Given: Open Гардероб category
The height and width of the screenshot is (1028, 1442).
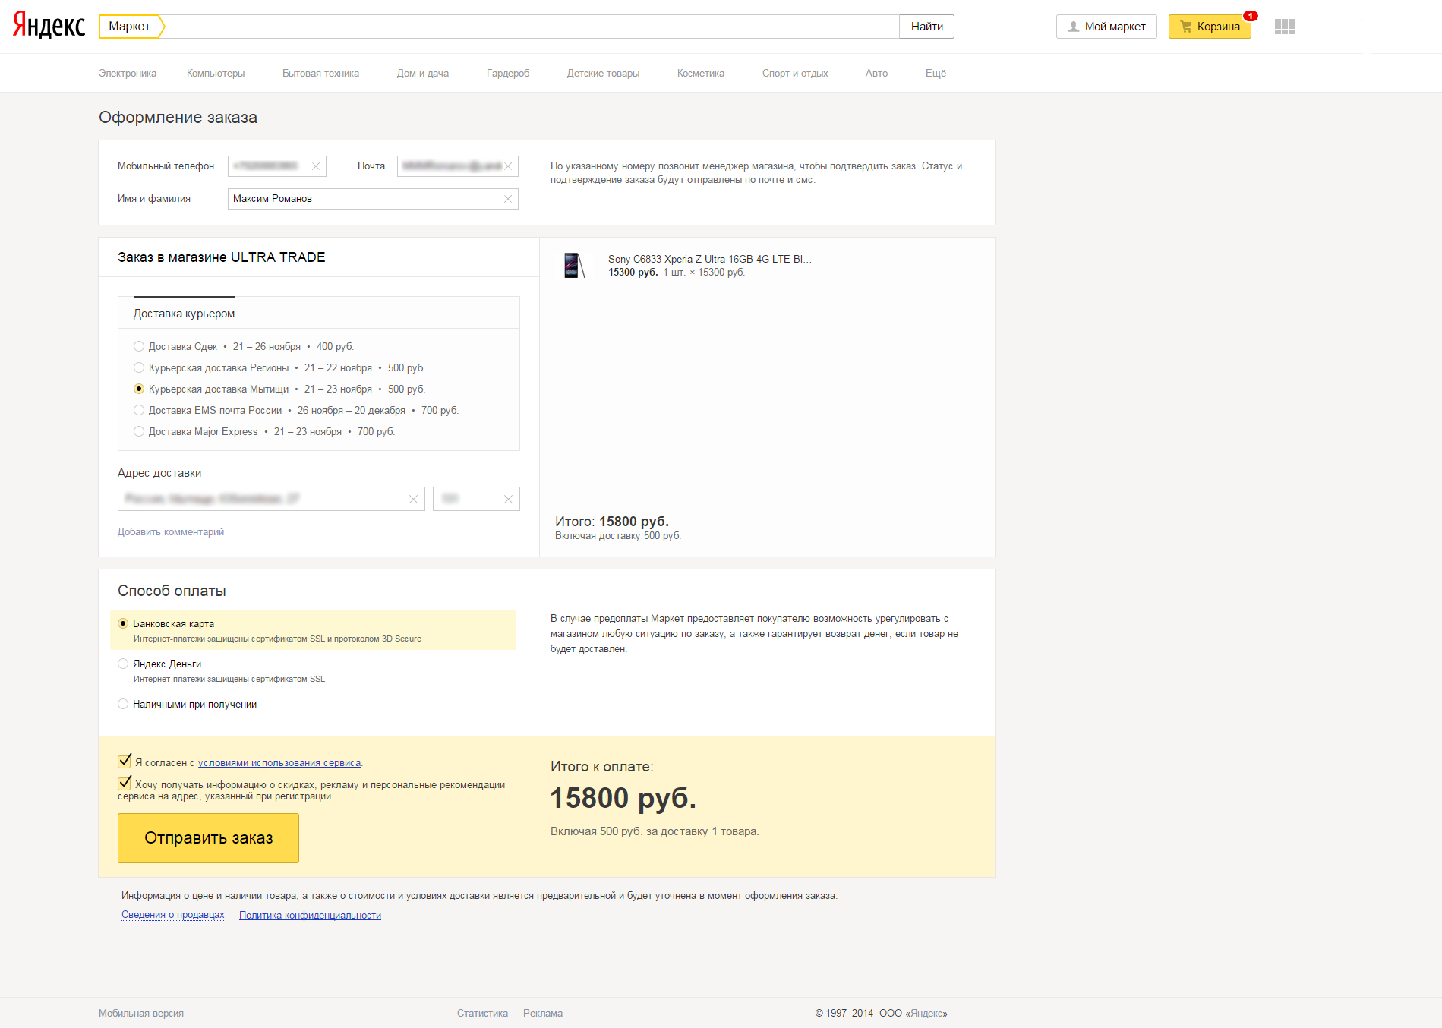Looking at the screenshot, I should click(x=508, y=74).
